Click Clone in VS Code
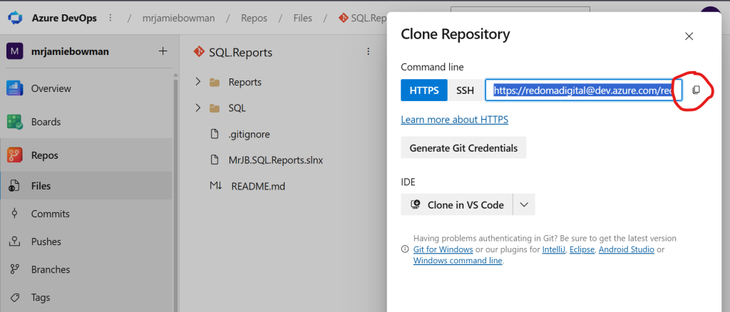 (457, 204)
